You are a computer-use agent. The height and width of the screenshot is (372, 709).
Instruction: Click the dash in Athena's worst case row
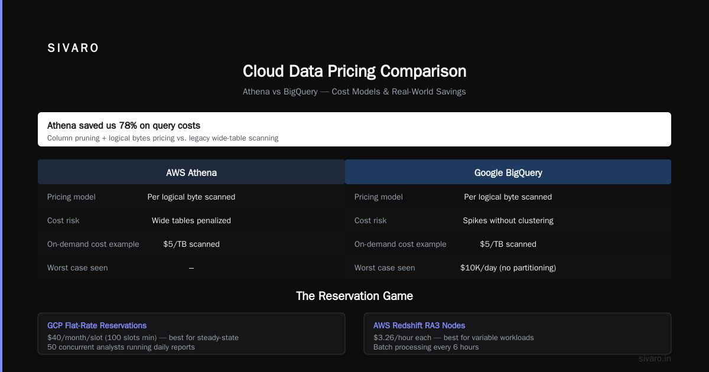tap(191, 267)
